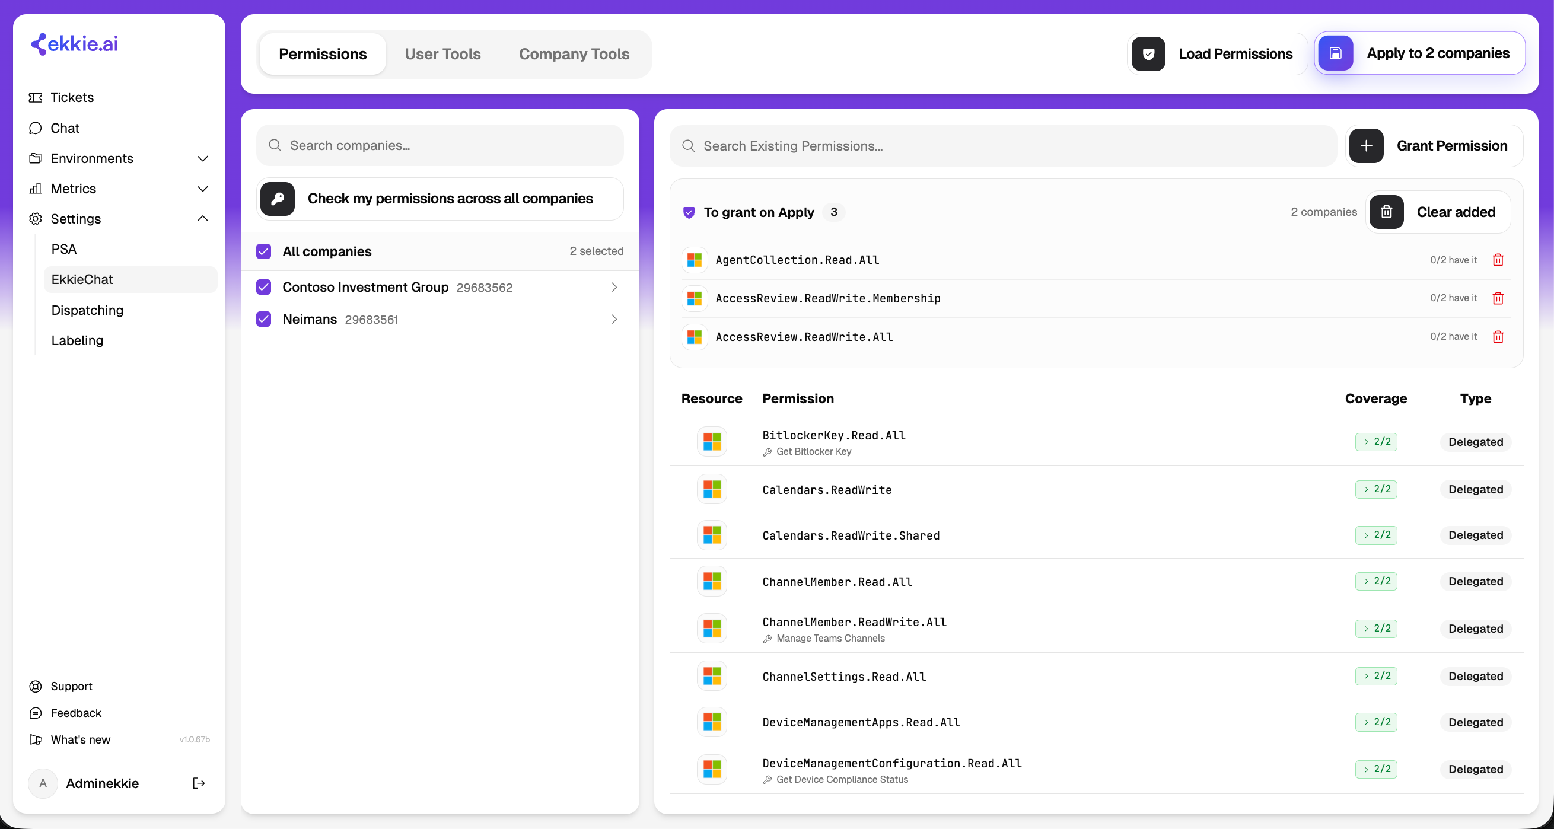Click the logout icon beside Adminekkie
The width and height of the screenshot is (1554, 829).
199,783
